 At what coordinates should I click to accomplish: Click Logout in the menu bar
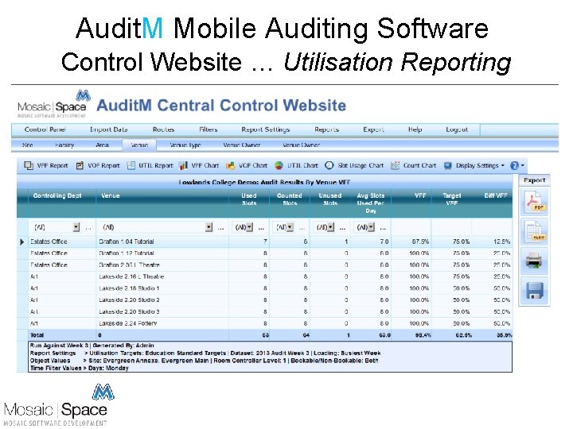point(457,129)
